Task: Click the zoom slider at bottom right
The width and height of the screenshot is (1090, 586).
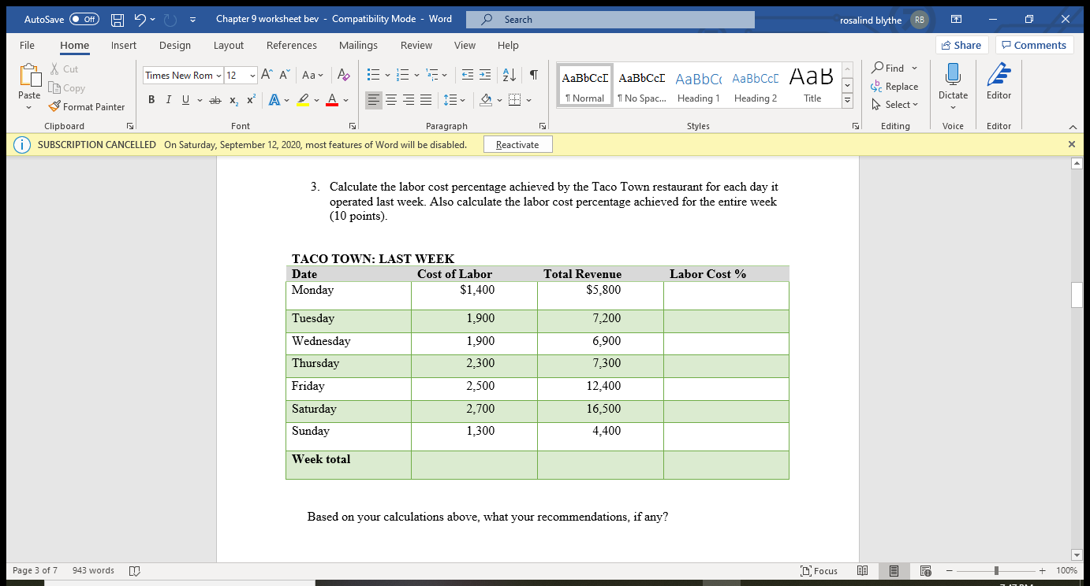Action: point(995,570)
